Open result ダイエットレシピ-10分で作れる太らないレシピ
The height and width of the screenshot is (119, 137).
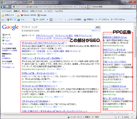[x=43, y=43]
